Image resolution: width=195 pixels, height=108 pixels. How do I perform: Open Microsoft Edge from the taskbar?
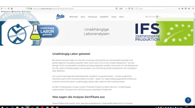(12, 107)
